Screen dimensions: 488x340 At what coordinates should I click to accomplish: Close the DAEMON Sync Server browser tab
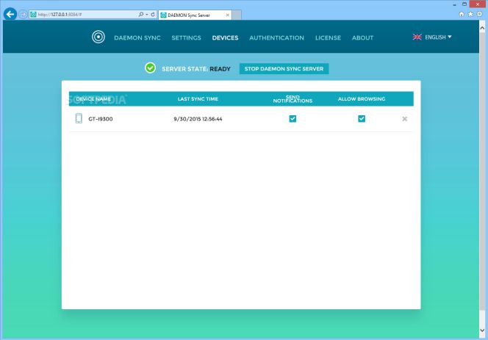coord(228,15)
